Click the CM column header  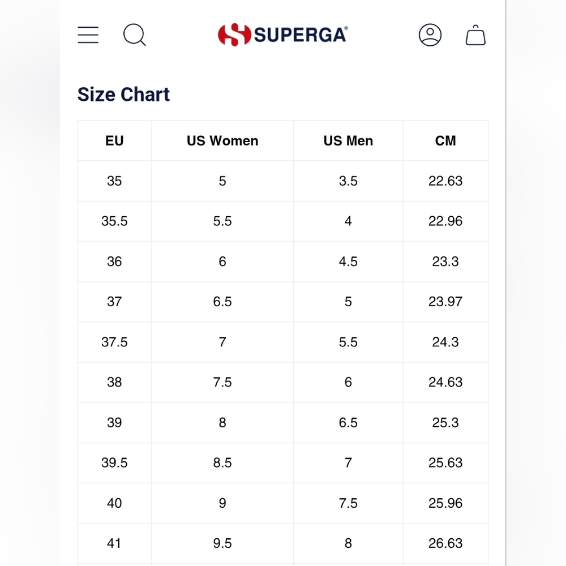[445, 141]
